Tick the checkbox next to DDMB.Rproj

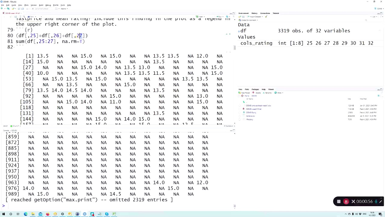(239, 112)
